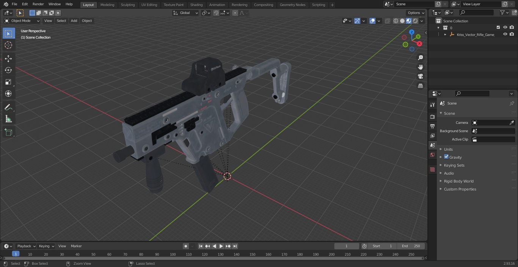Open the Geometry Nodes workspace
Viewport: 518px width, 267px height.
point(292,5)
